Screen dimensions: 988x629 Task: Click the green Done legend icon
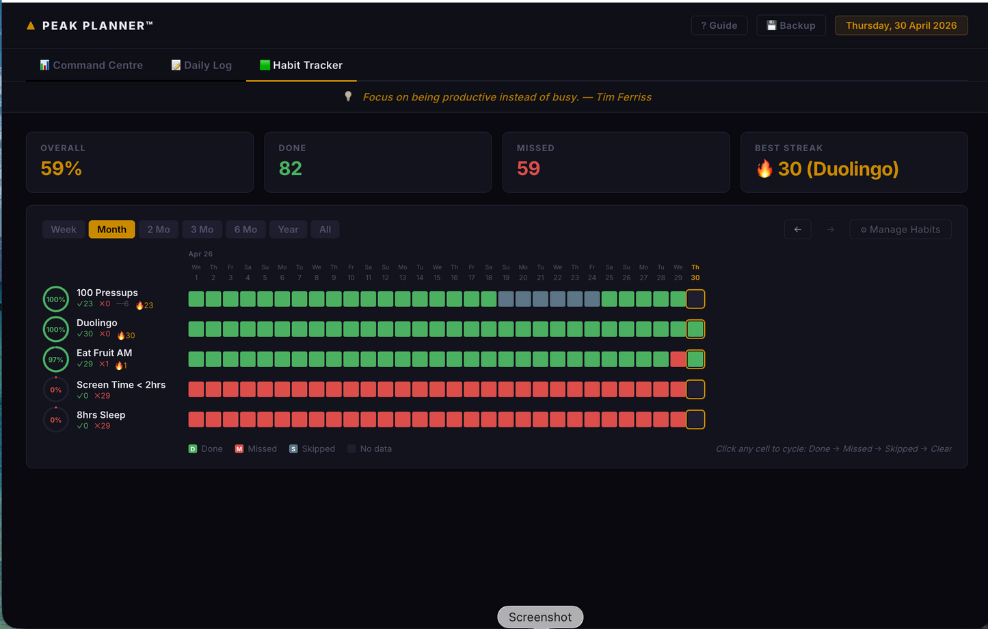193,449
